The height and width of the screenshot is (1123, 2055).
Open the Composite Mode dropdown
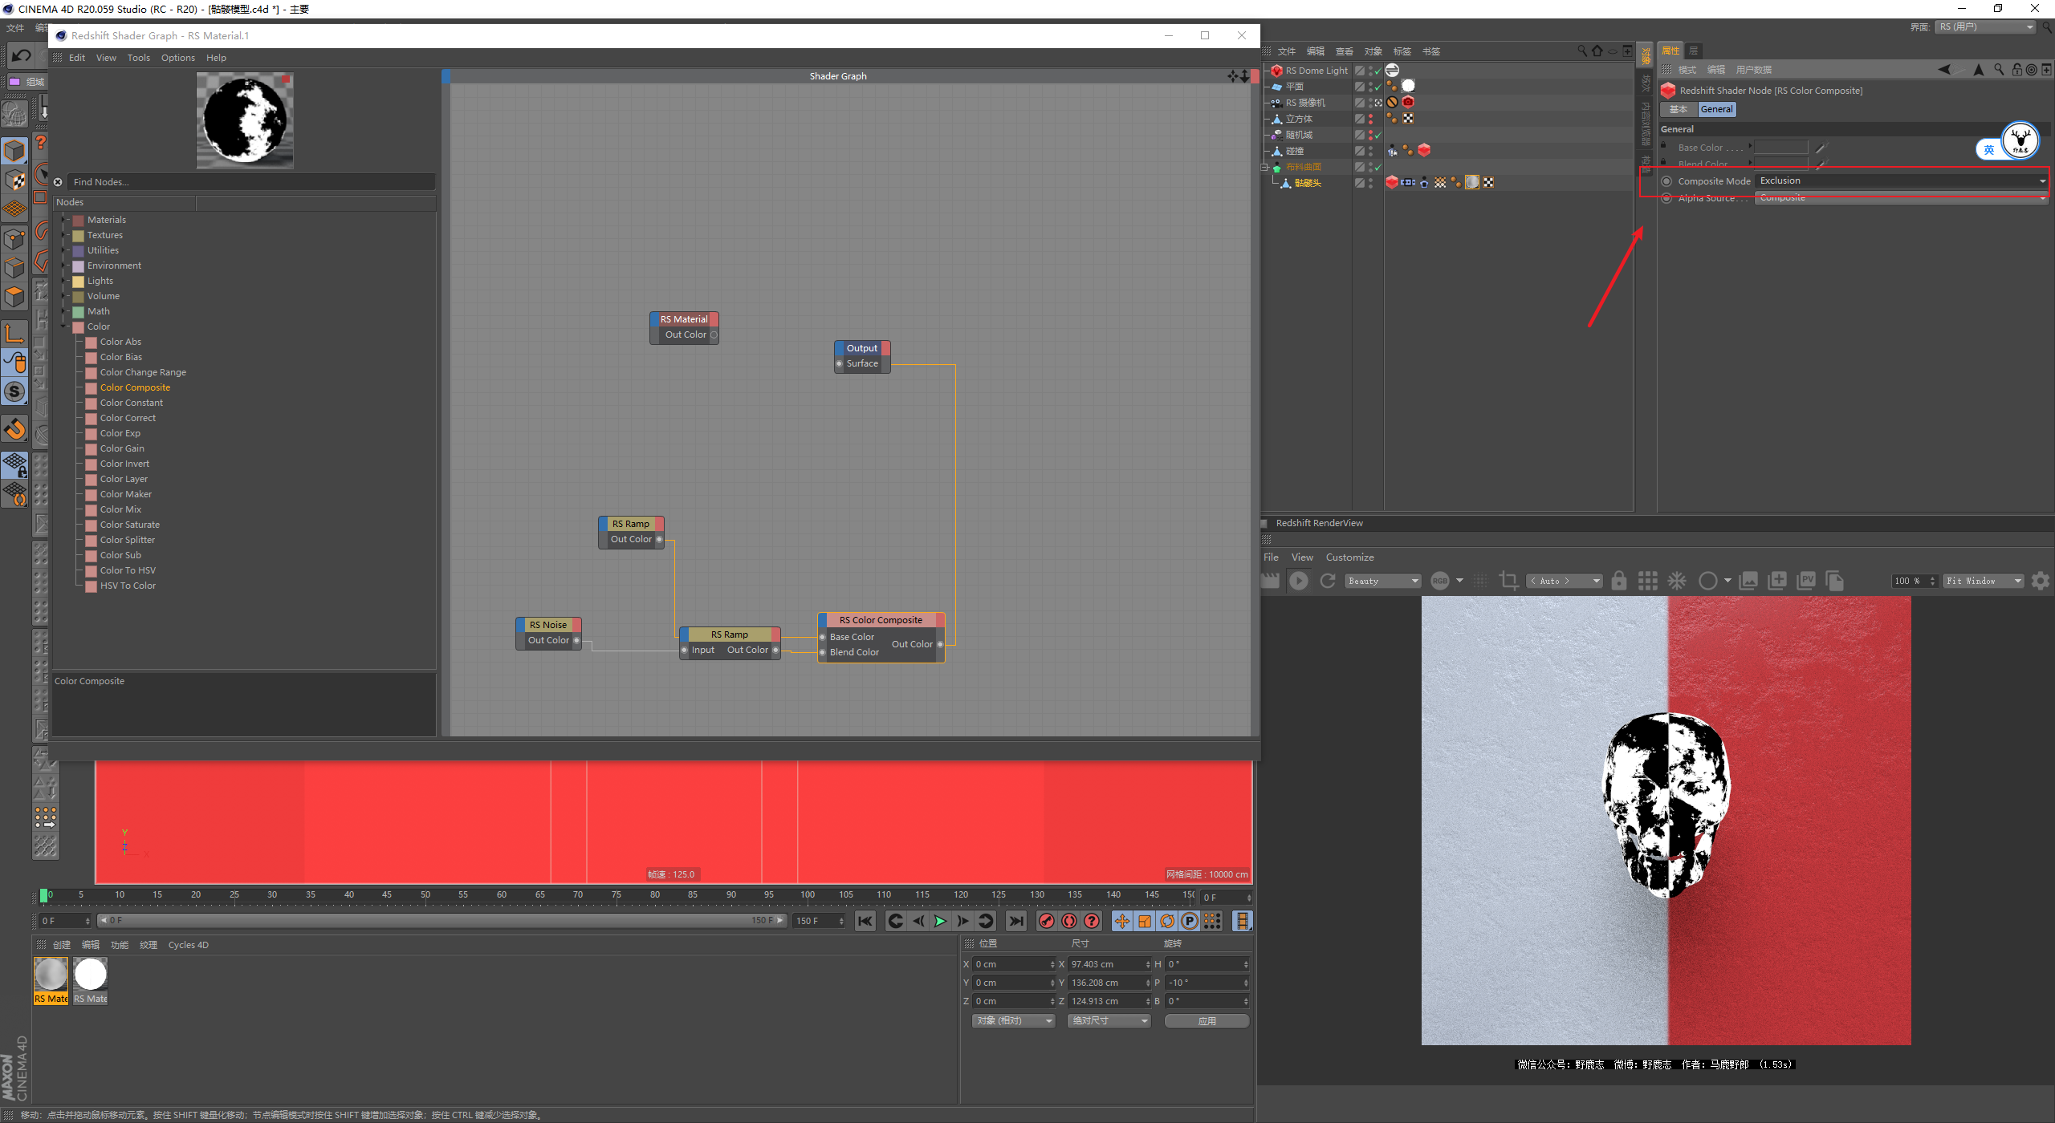point(1896,181)
